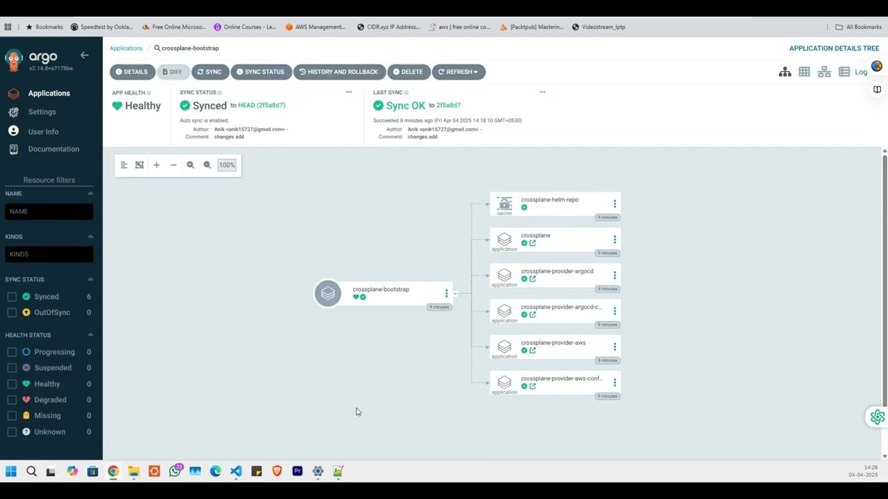Click the 100% zoom level box
The height and width of the screenshot is (499, 888).
click(x=227, y=165)
